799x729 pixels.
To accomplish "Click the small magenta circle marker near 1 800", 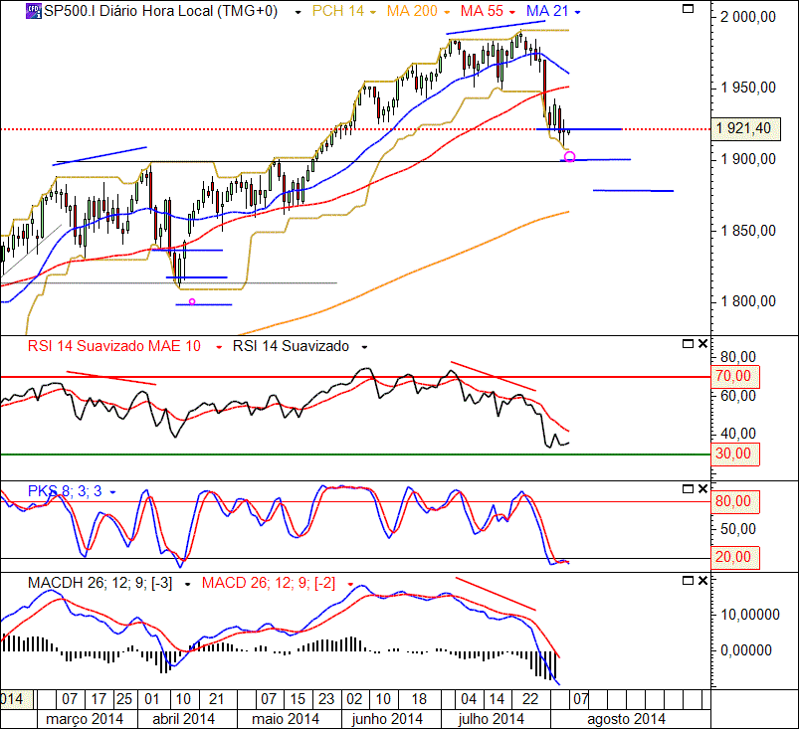I will [x=192, y=302].
